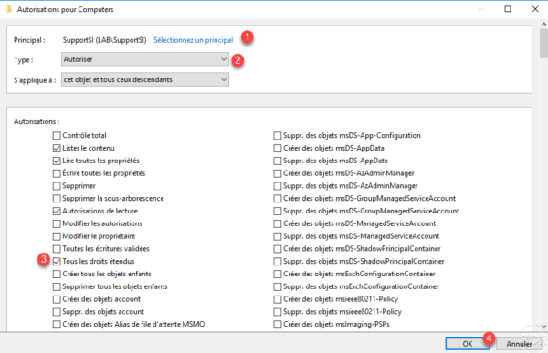The width and height of the screenshot is (548, 353).
Task: Open the S'applique à dropdown
Action: pos(145,79)
